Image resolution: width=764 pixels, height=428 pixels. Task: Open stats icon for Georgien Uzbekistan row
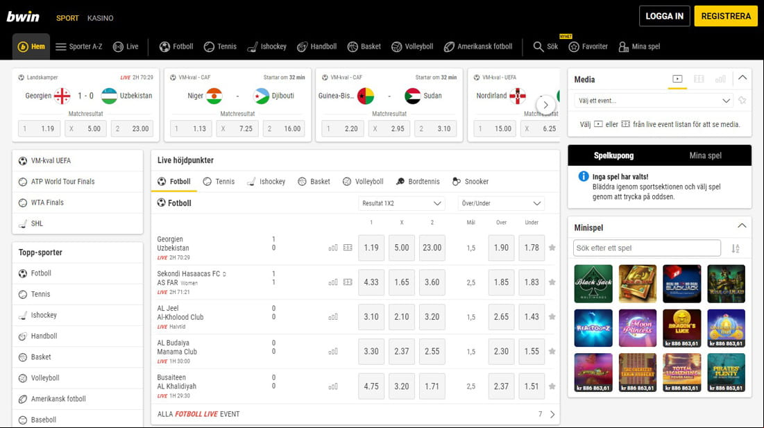coord(333,248)
